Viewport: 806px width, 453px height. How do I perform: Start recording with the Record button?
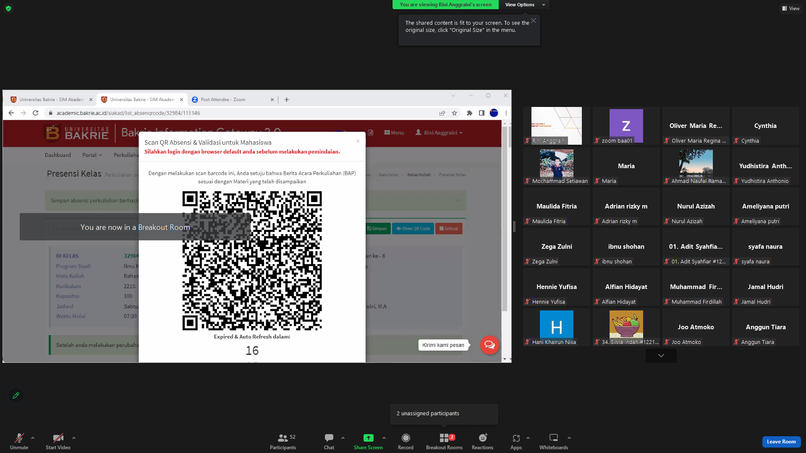406,441
